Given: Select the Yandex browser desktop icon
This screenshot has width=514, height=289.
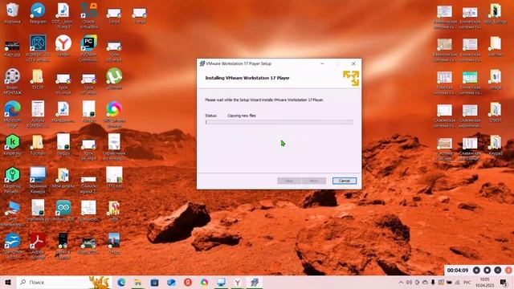Looking at the screenshot, I should tap(63, 46).
